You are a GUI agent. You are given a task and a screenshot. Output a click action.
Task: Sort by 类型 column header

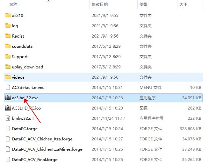pyautogui.click(x=143, y=5)
